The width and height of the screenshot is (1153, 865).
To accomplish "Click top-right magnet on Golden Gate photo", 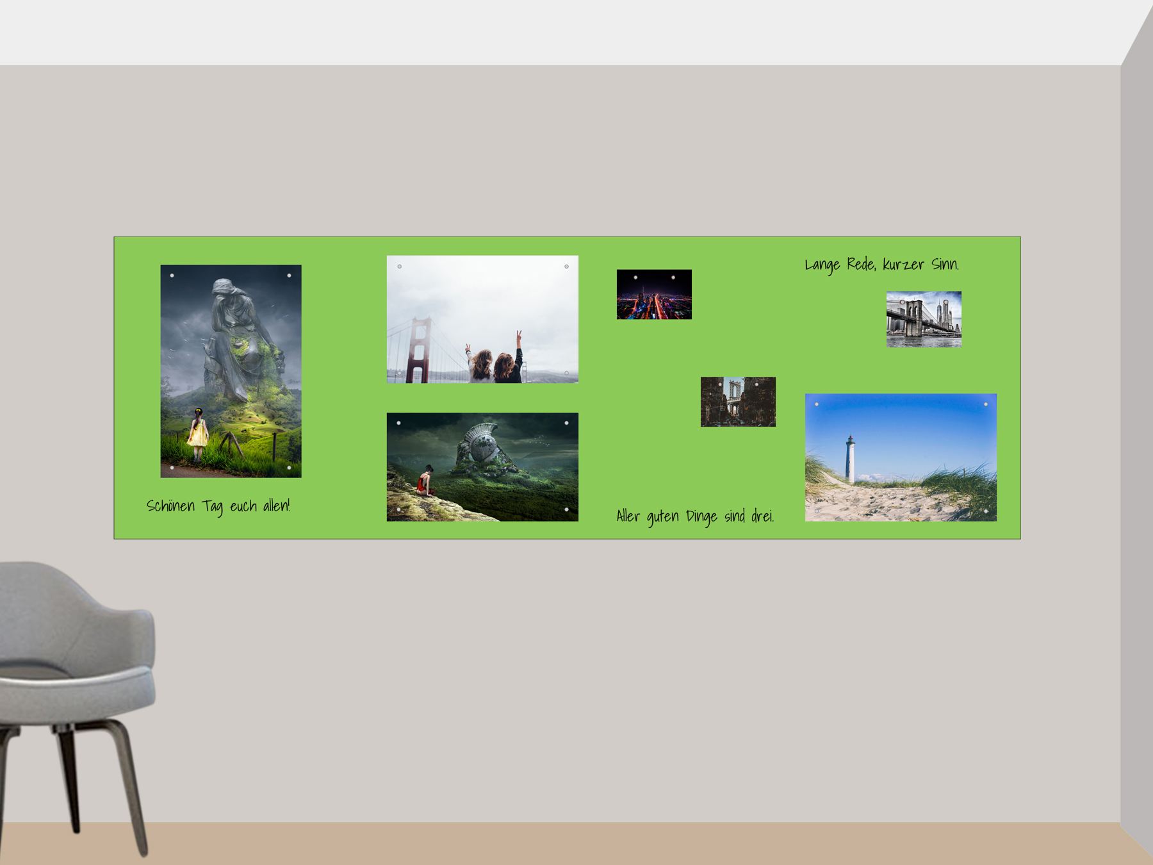I will [x=566, y=267].
